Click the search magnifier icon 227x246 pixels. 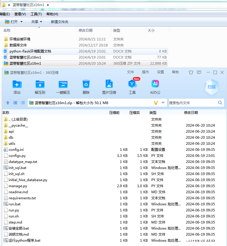(x=220, y=103)
